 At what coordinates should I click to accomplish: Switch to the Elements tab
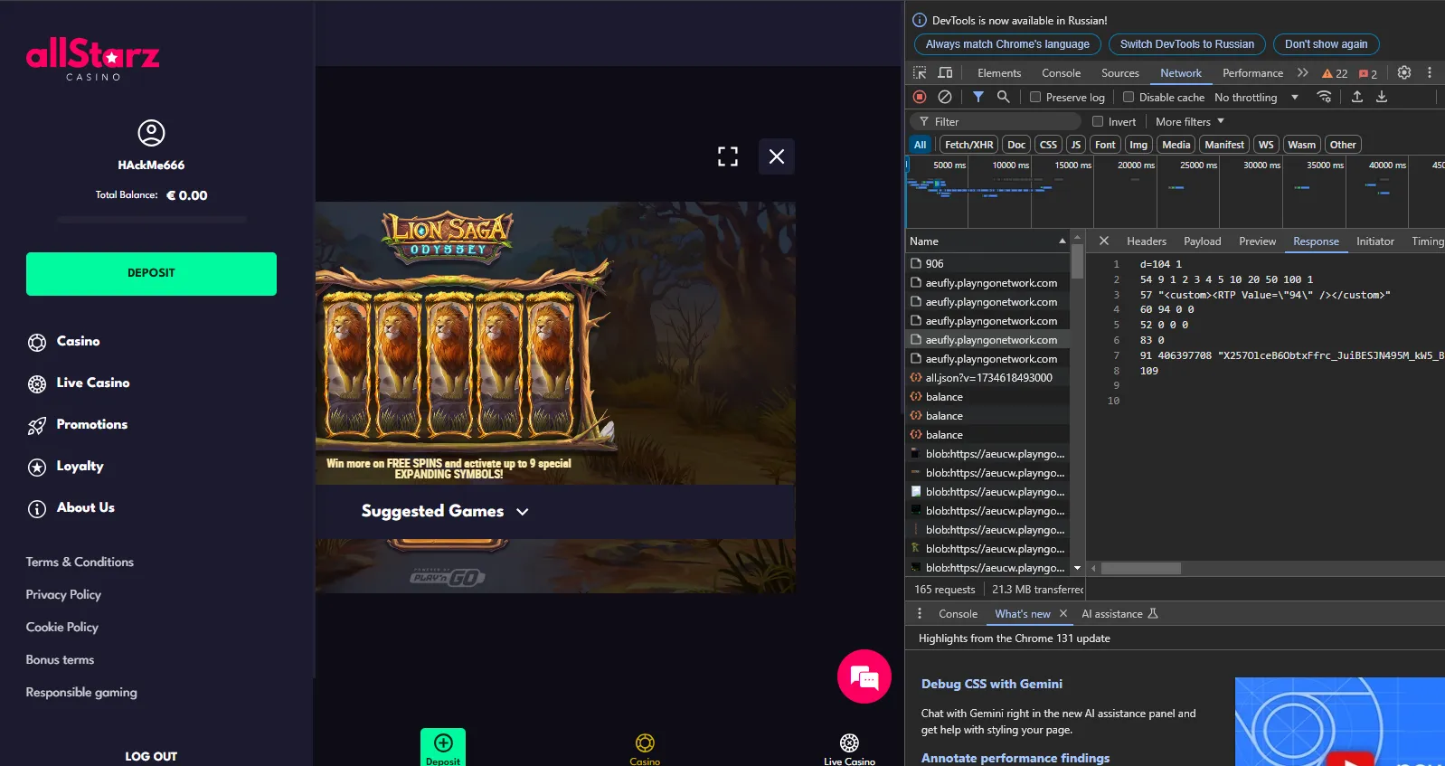[998, 73]
